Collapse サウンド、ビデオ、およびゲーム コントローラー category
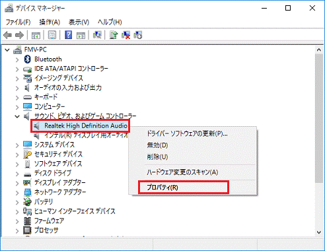325x251 pixels. 17,116
